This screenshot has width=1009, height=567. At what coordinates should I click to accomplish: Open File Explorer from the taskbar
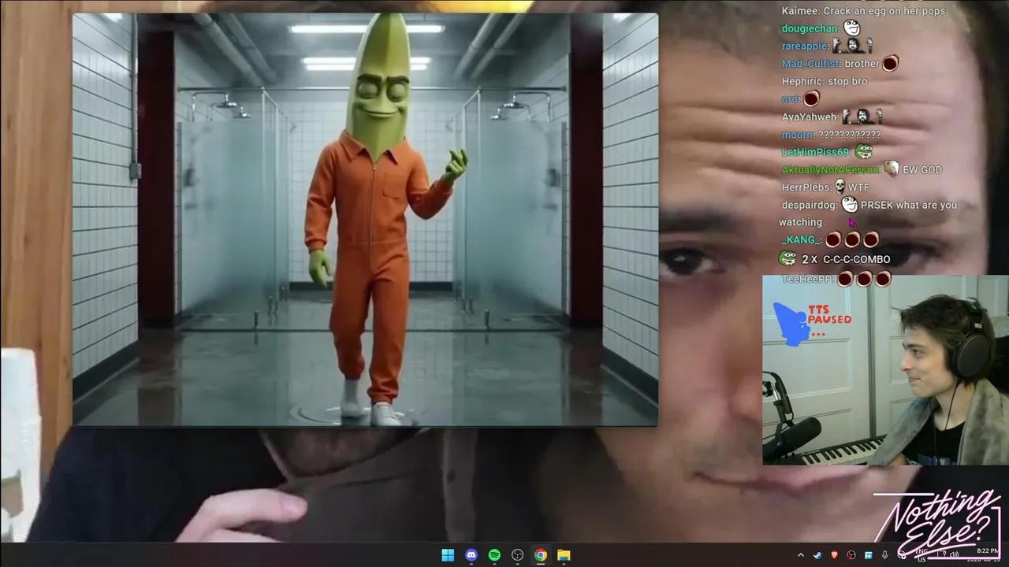564,555
